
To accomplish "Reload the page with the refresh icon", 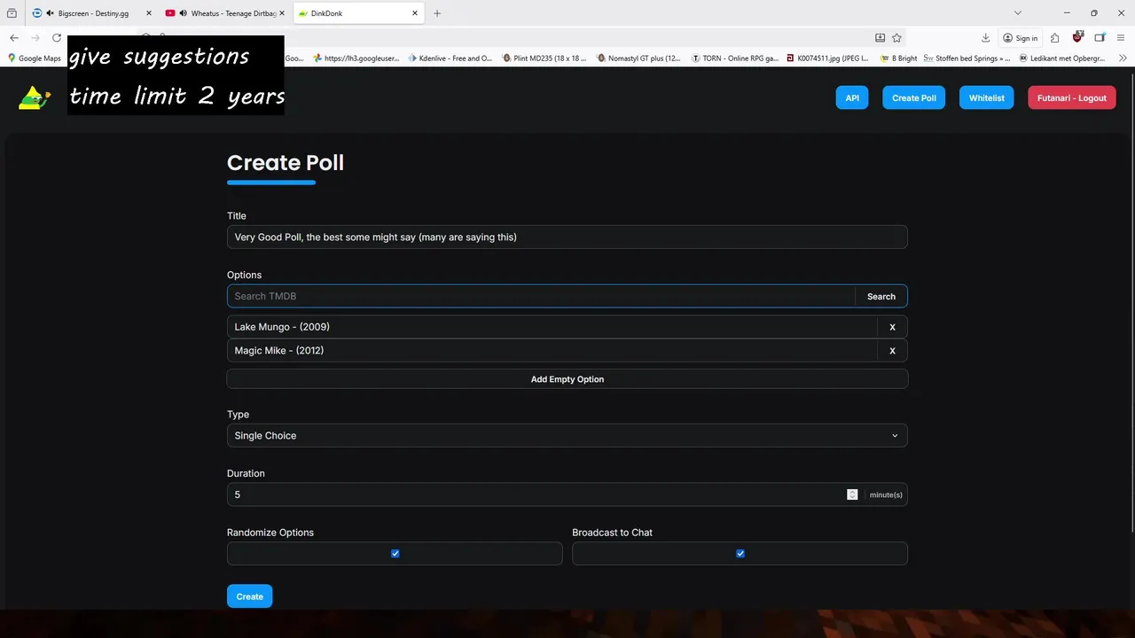I will [x=57, y=38].
